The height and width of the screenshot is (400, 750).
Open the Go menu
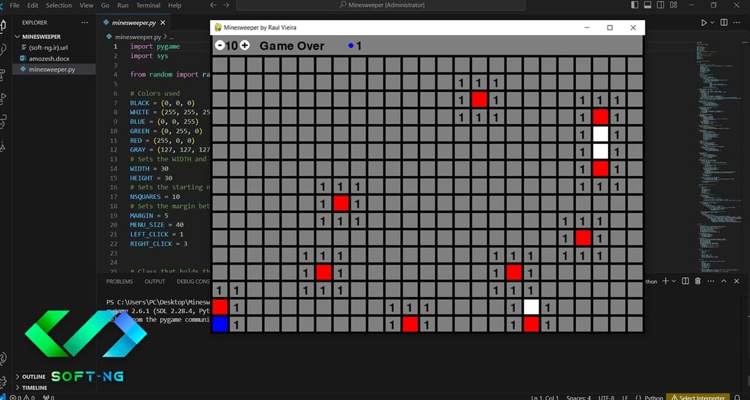tap(105, 5)
